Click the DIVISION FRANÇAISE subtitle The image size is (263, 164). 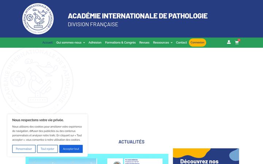[x=93, y=24]
